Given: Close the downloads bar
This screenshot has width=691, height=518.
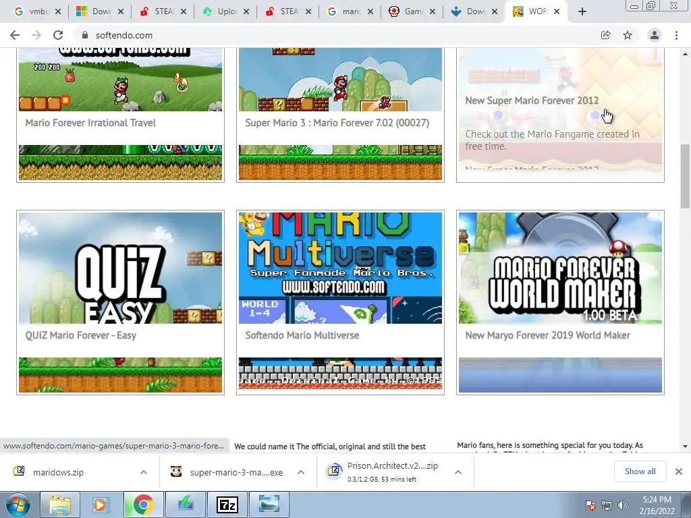Looking at the screenshot, I should (679, 471).
